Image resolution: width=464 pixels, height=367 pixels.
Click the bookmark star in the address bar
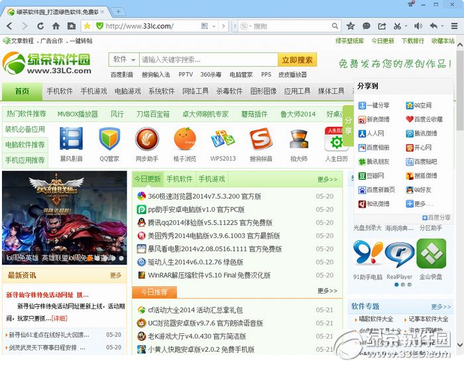[x=87, y=26]
